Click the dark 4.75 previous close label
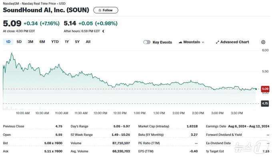The height and width of the screenshot is (157, 272). pyautogui.click(x=265, y=104)
